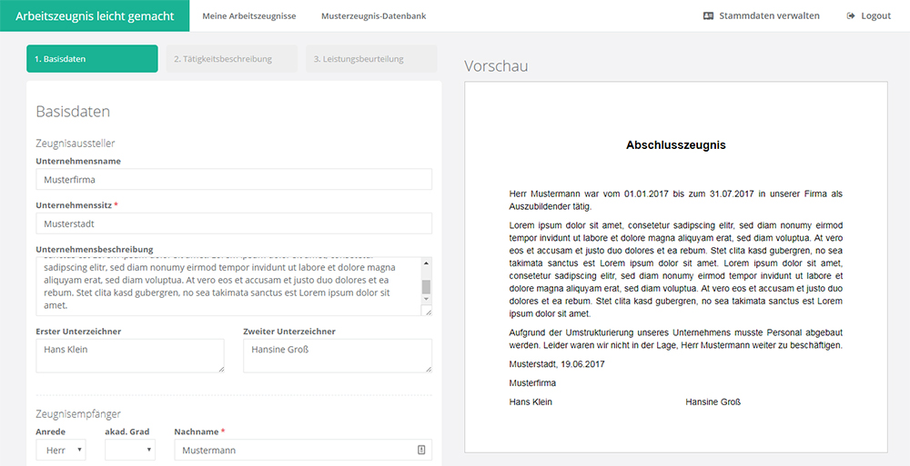
Task: Focus the Unternehmensname input field
Action: 234,179
